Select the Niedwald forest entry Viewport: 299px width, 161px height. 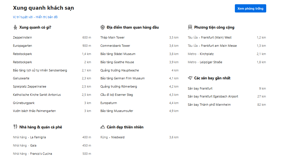click(x=118, y=137)
